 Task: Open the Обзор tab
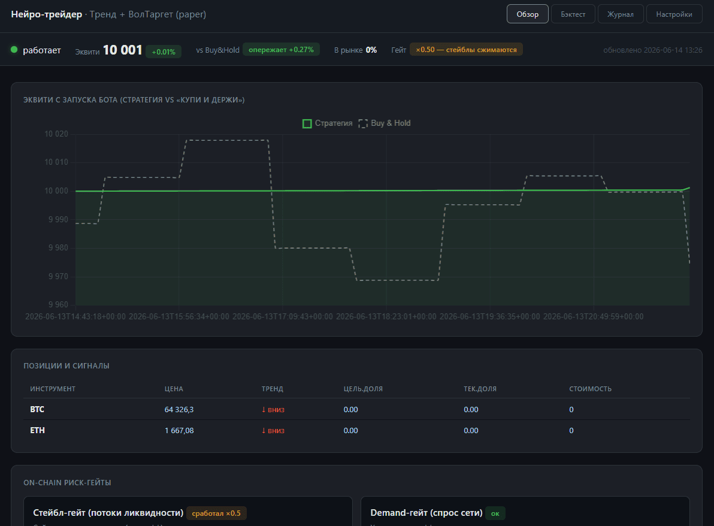point(527,14)
